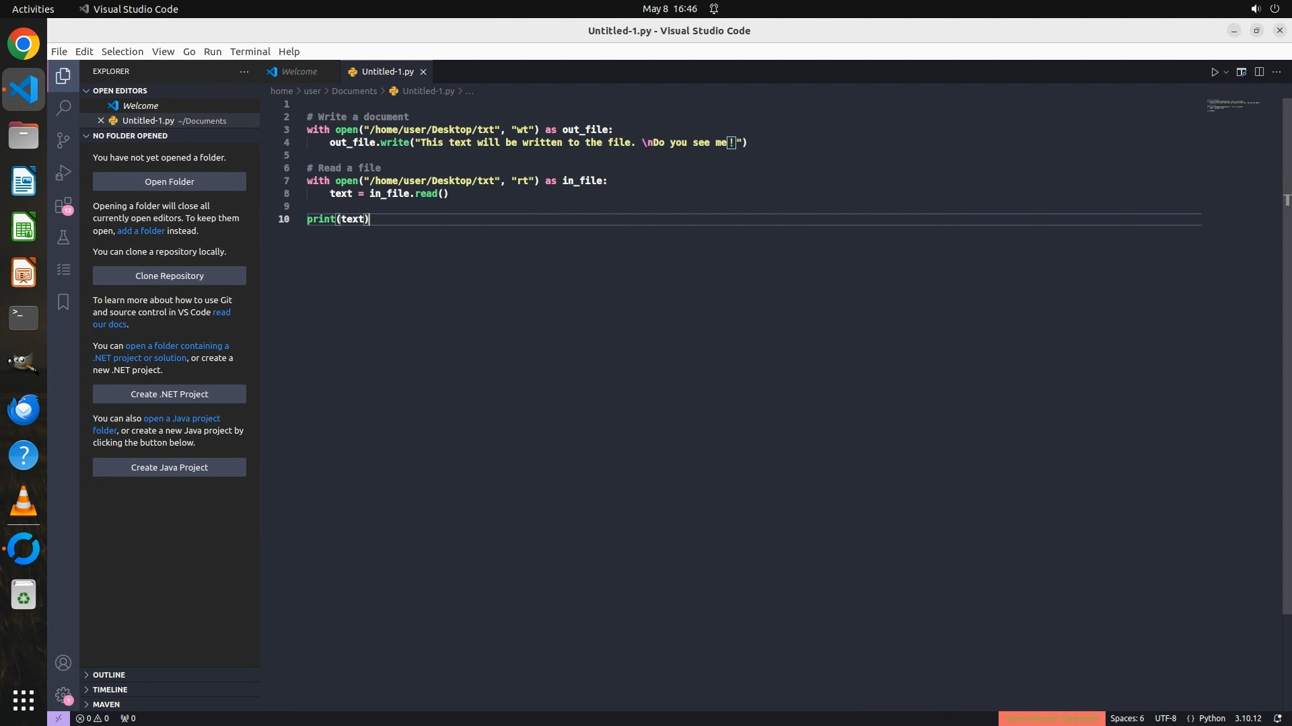Follow the add a folder link
1292x726 pixels.
tap(141, 231)
